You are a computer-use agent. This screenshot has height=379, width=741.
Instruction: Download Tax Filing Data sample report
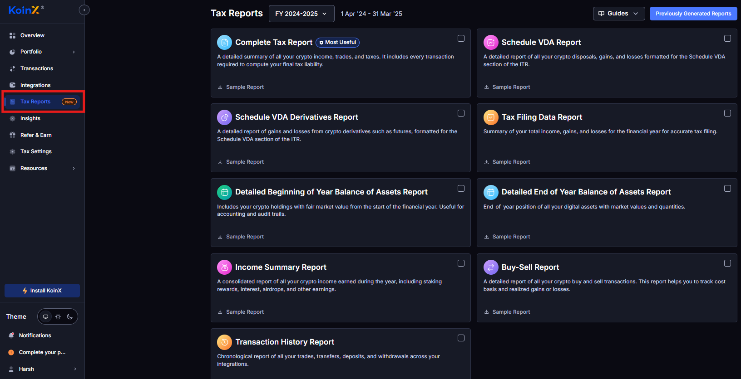507,162
